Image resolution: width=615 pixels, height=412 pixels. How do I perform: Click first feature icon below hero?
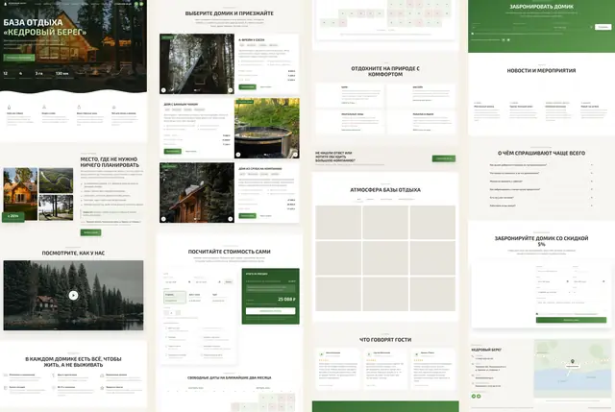point(9,107)
